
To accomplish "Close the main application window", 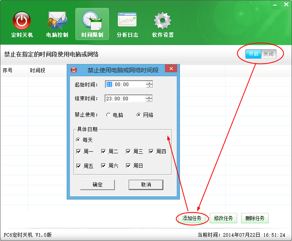I will point(286,4).
